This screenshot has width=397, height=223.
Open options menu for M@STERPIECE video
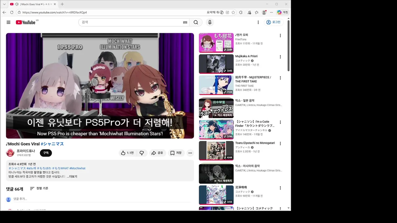click(280, 78)
